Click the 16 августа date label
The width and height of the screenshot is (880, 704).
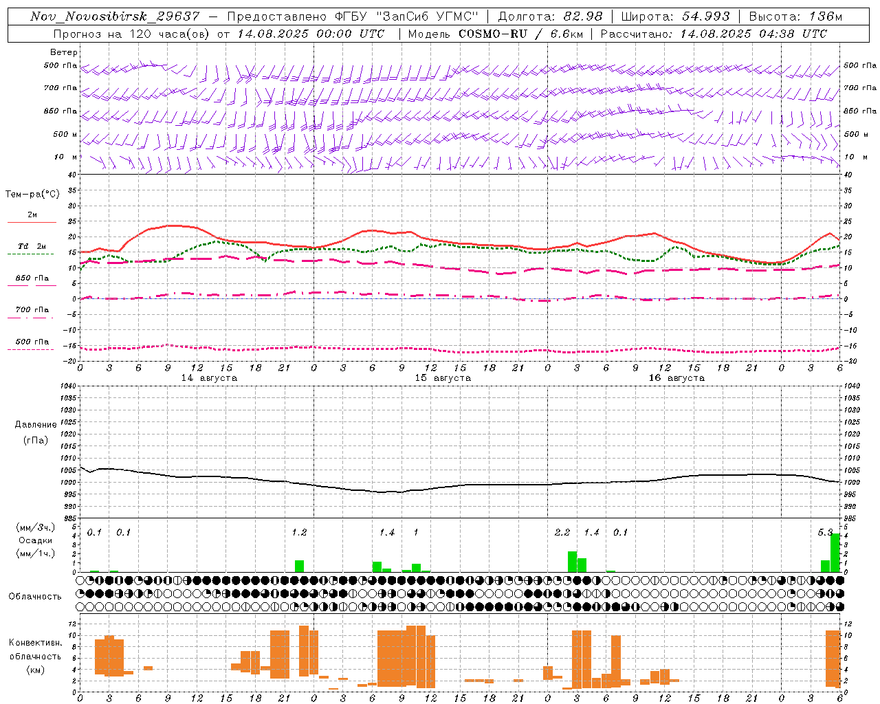pyautogui.click(x=676, y=378)
